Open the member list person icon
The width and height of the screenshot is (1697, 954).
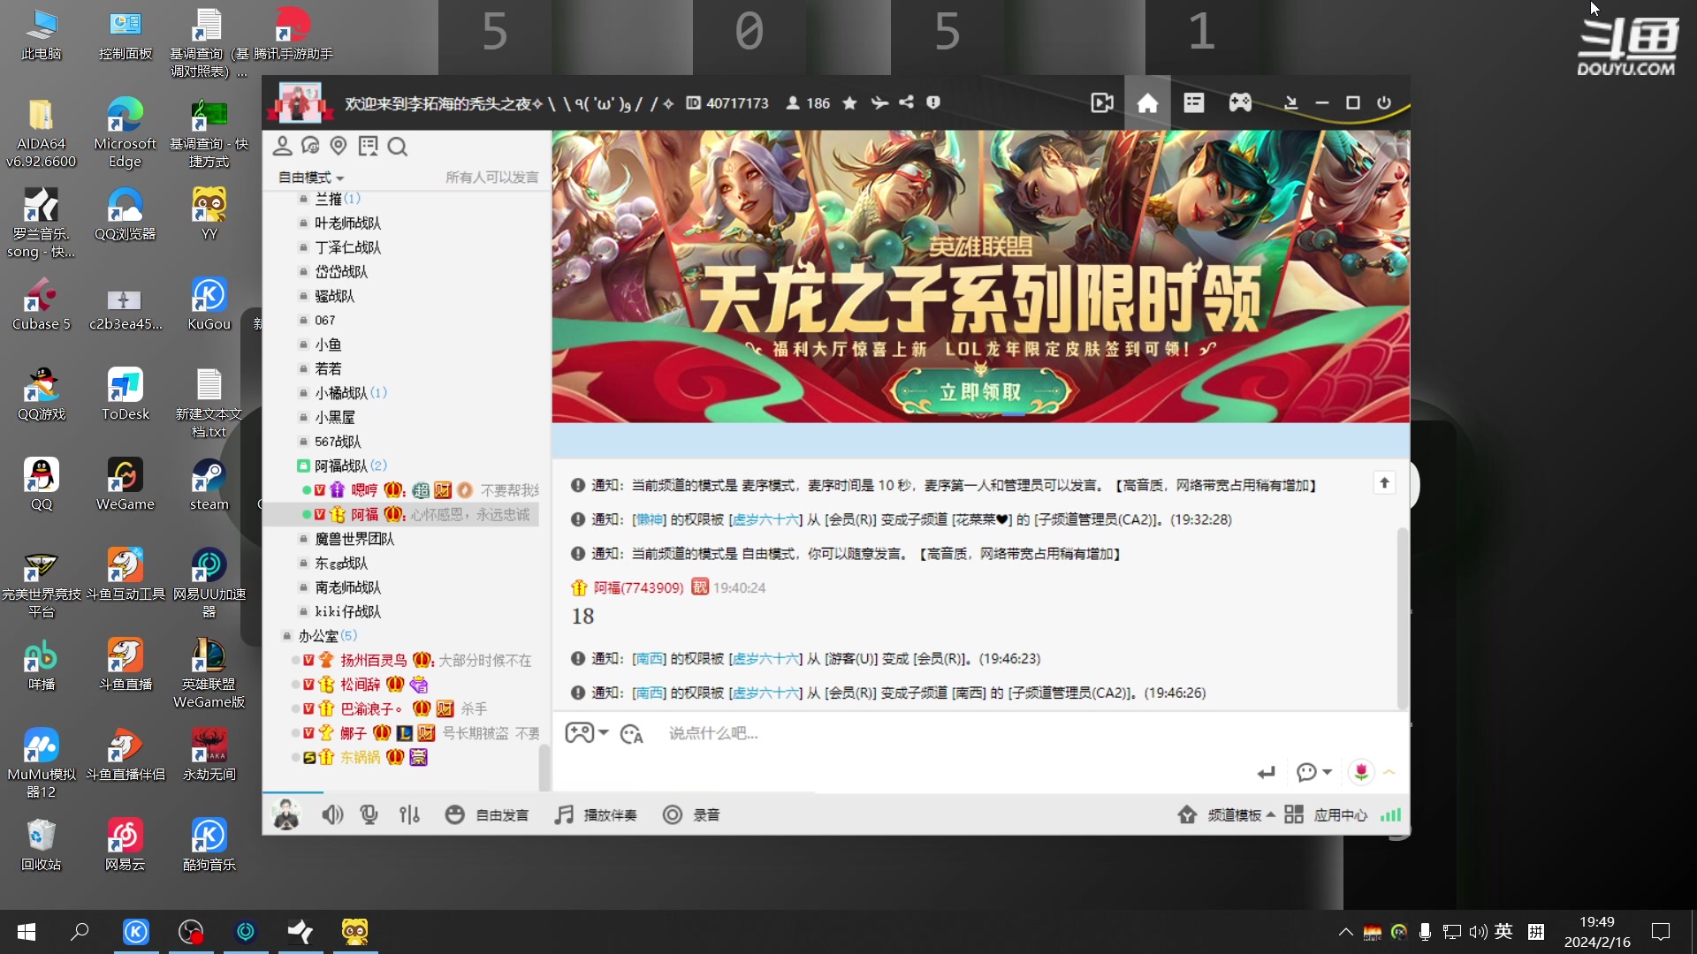point(283,146)
